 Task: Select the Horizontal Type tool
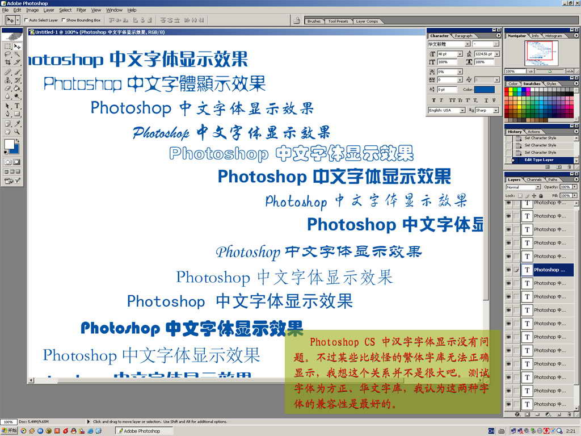pos(17,106)
